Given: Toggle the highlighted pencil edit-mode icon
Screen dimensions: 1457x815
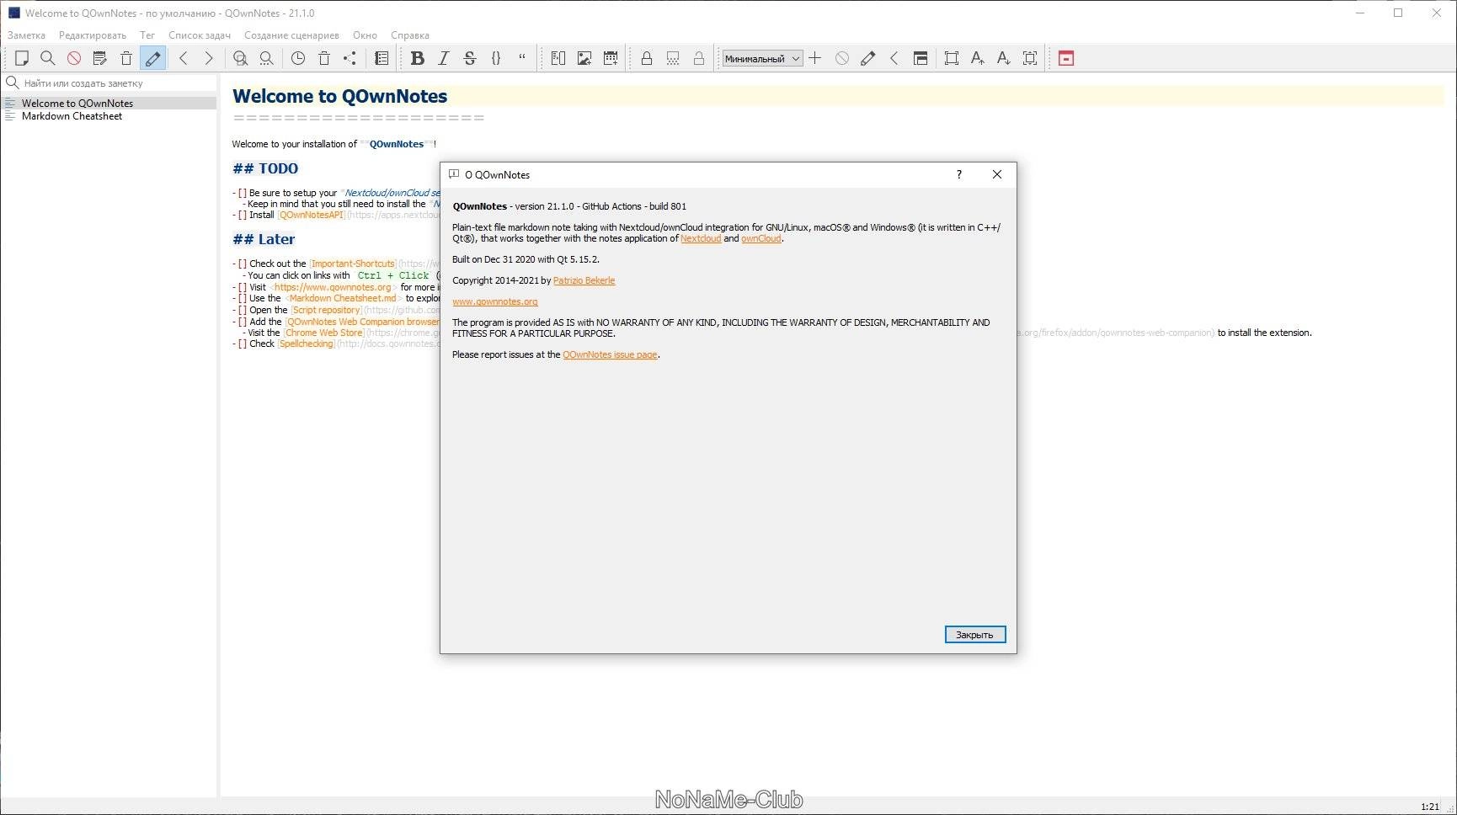Looking at the screenshot, I should tap(152, 58).
